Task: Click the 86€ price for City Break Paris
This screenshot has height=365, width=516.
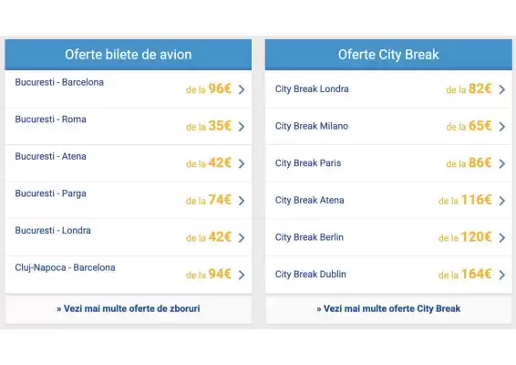Action: [x=480, y=162]
